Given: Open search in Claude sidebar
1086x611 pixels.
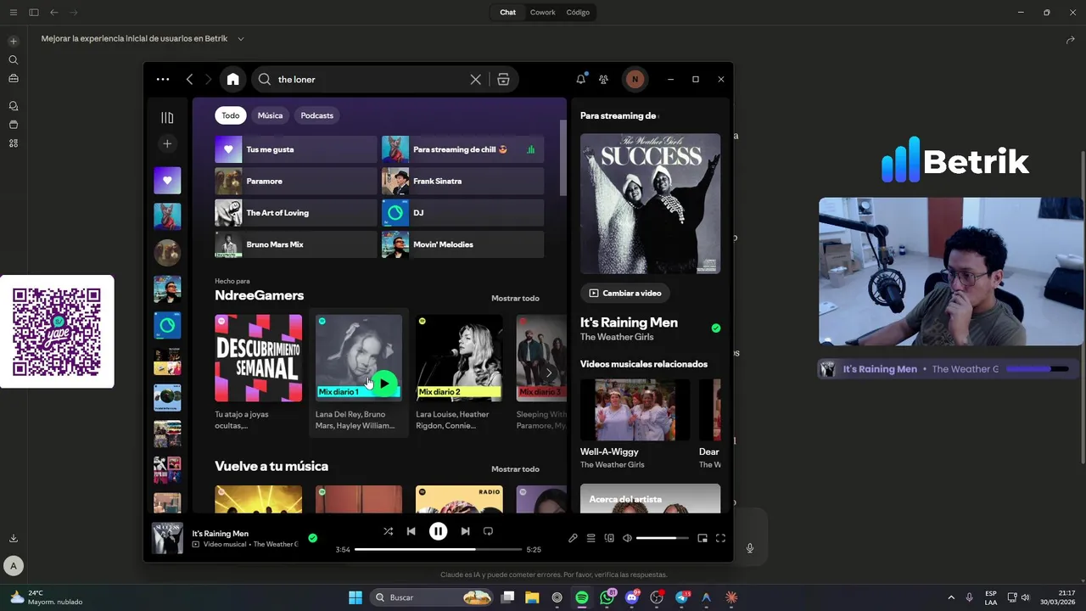Looking at the screenshot, I should click(x=13, y=60).
